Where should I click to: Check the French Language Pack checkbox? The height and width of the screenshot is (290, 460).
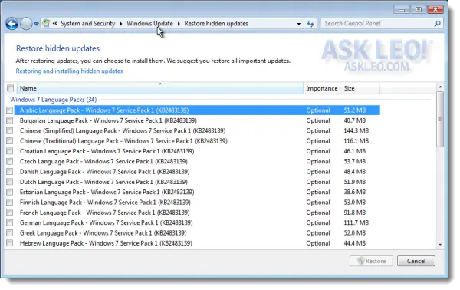pyautogui.click(x=10, y=213)
